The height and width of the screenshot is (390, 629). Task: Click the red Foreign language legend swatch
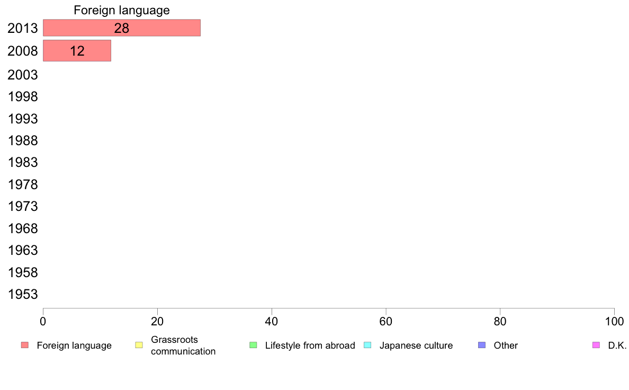tap(25, 345)
